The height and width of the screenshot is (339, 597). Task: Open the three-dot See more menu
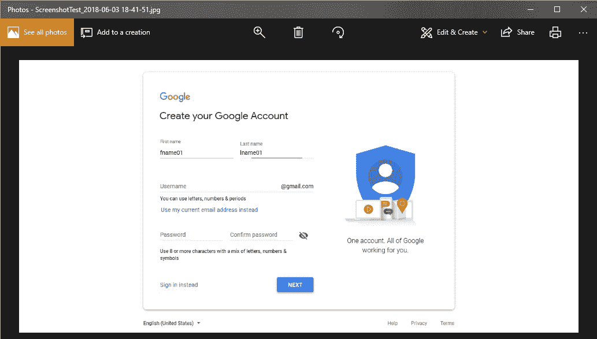click(583, 33)
